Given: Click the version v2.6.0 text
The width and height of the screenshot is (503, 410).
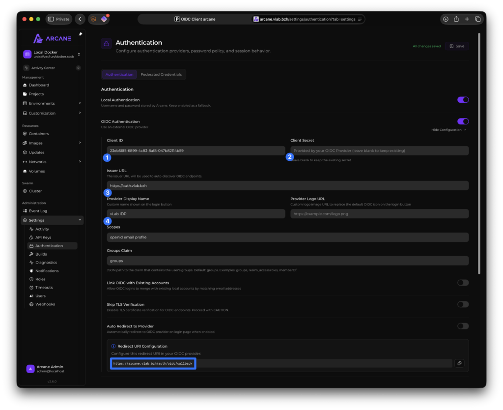Looking at the screenshot, I should (x=52, y=381).
